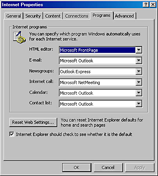Open the Content tab

point(53,16)
